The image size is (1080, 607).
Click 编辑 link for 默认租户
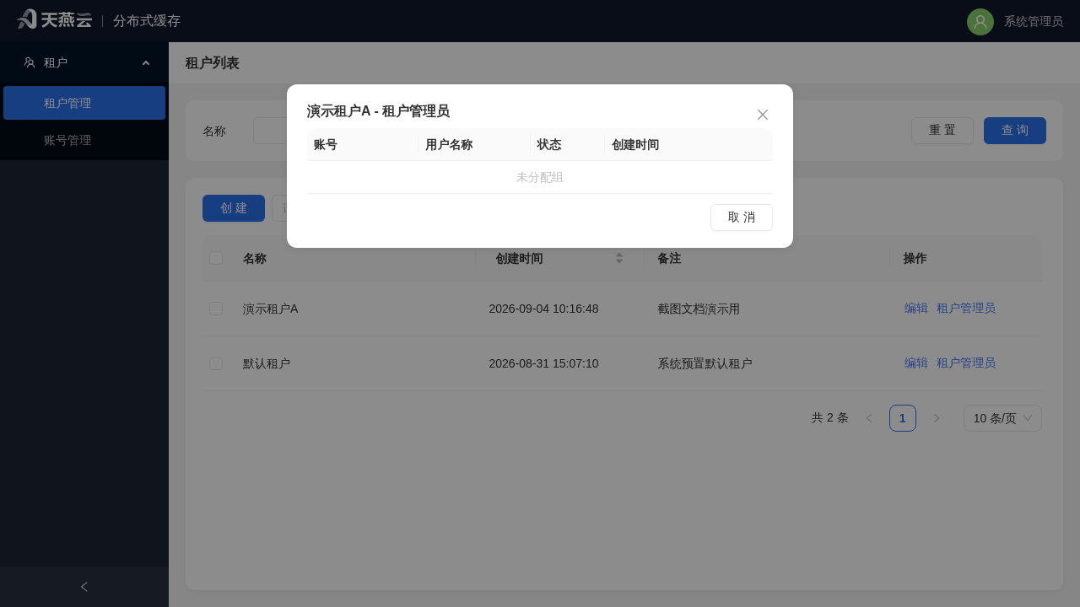[916, 363]
